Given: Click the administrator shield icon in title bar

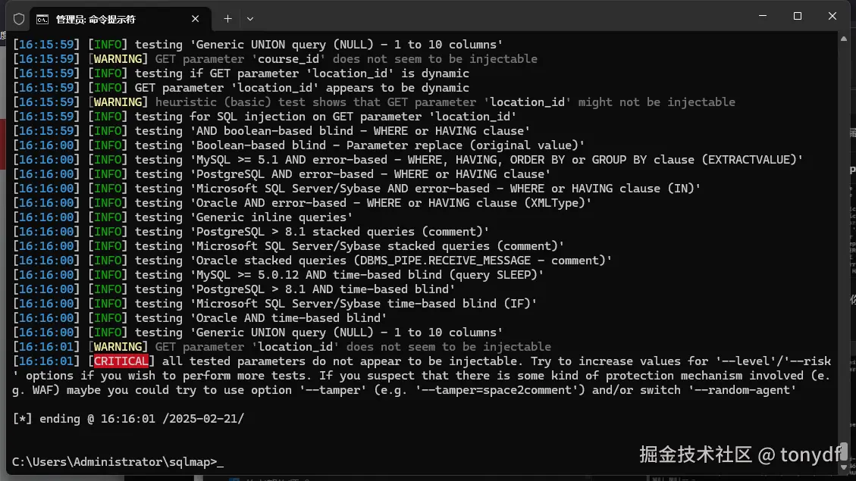Looking at the screenshot, I should click(19, 19).
